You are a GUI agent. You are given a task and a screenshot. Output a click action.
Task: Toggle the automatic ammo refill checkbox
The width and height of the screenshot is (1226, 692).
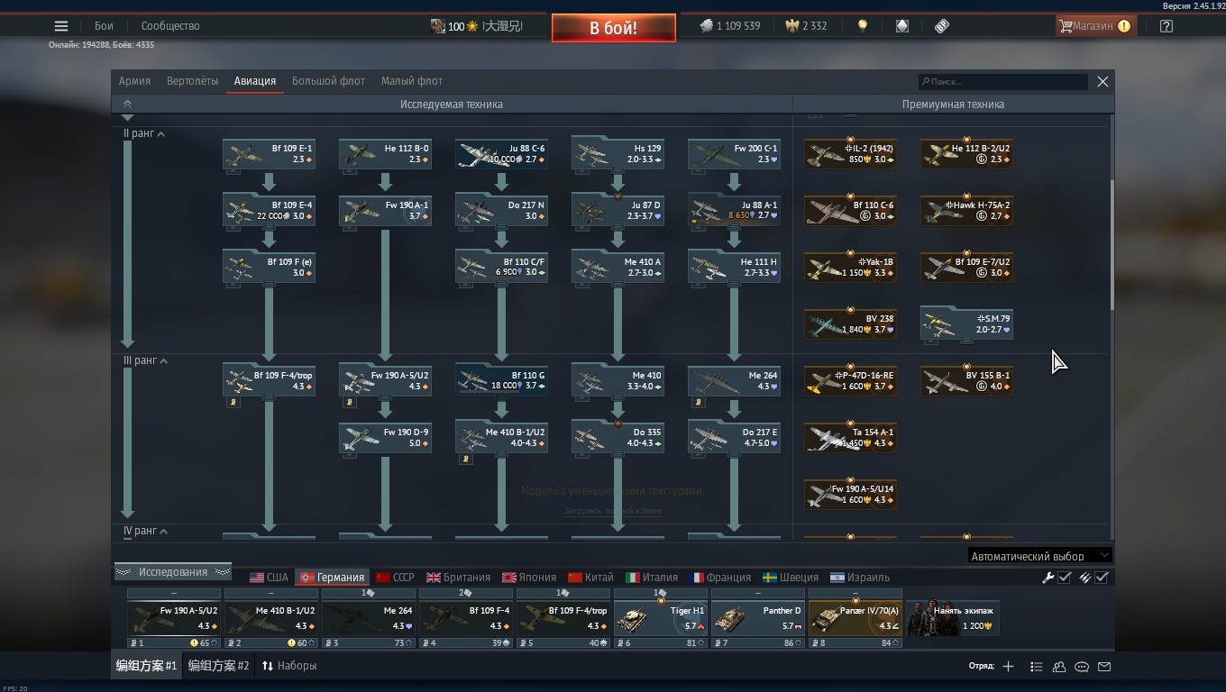coord(1102,578)
